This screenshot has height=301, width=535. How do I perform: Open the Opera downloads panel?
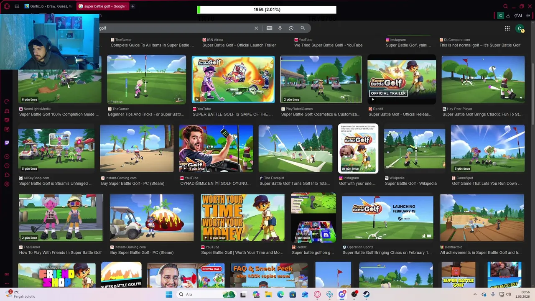pos(508,15)
